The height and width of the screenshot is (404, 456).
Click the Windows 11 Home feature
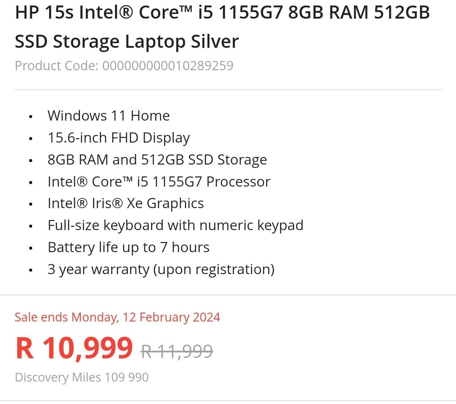pyautogui.click(x=109, y=115)
